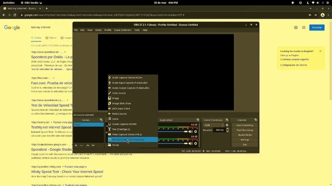Open the OBS Docks menu
This screenshot has width=332, height=186.
coord(99,30)
